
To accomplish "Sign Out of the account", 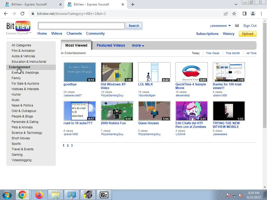I will 250,26.
